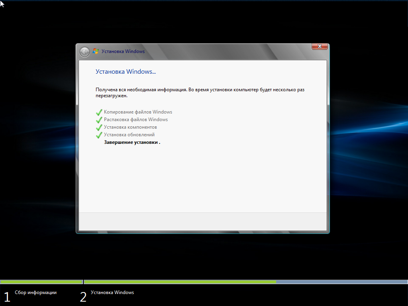Click the stage 1 label Сбор информации

click(x=35, y=292)
